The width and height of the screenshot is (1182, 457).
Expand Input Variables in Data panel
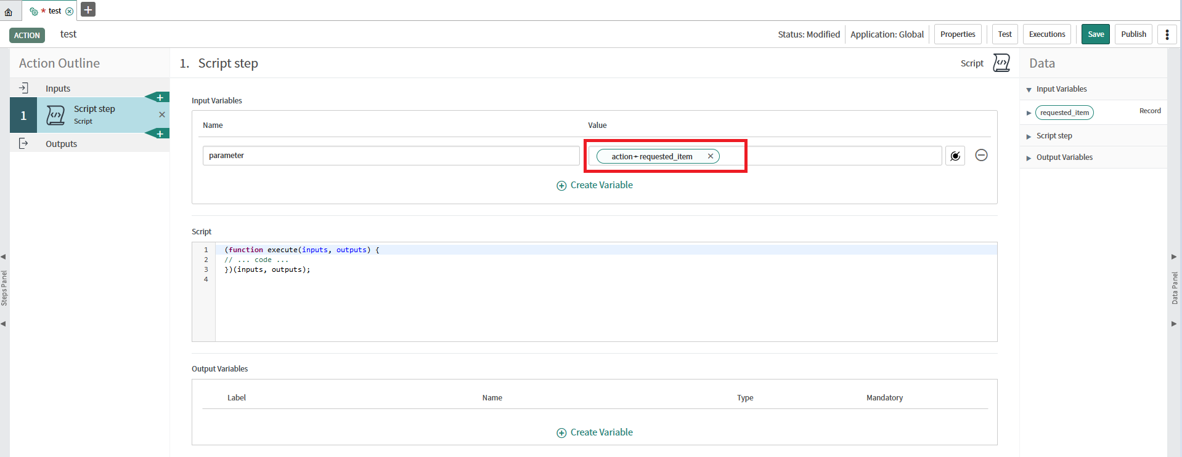(1029, 90)
